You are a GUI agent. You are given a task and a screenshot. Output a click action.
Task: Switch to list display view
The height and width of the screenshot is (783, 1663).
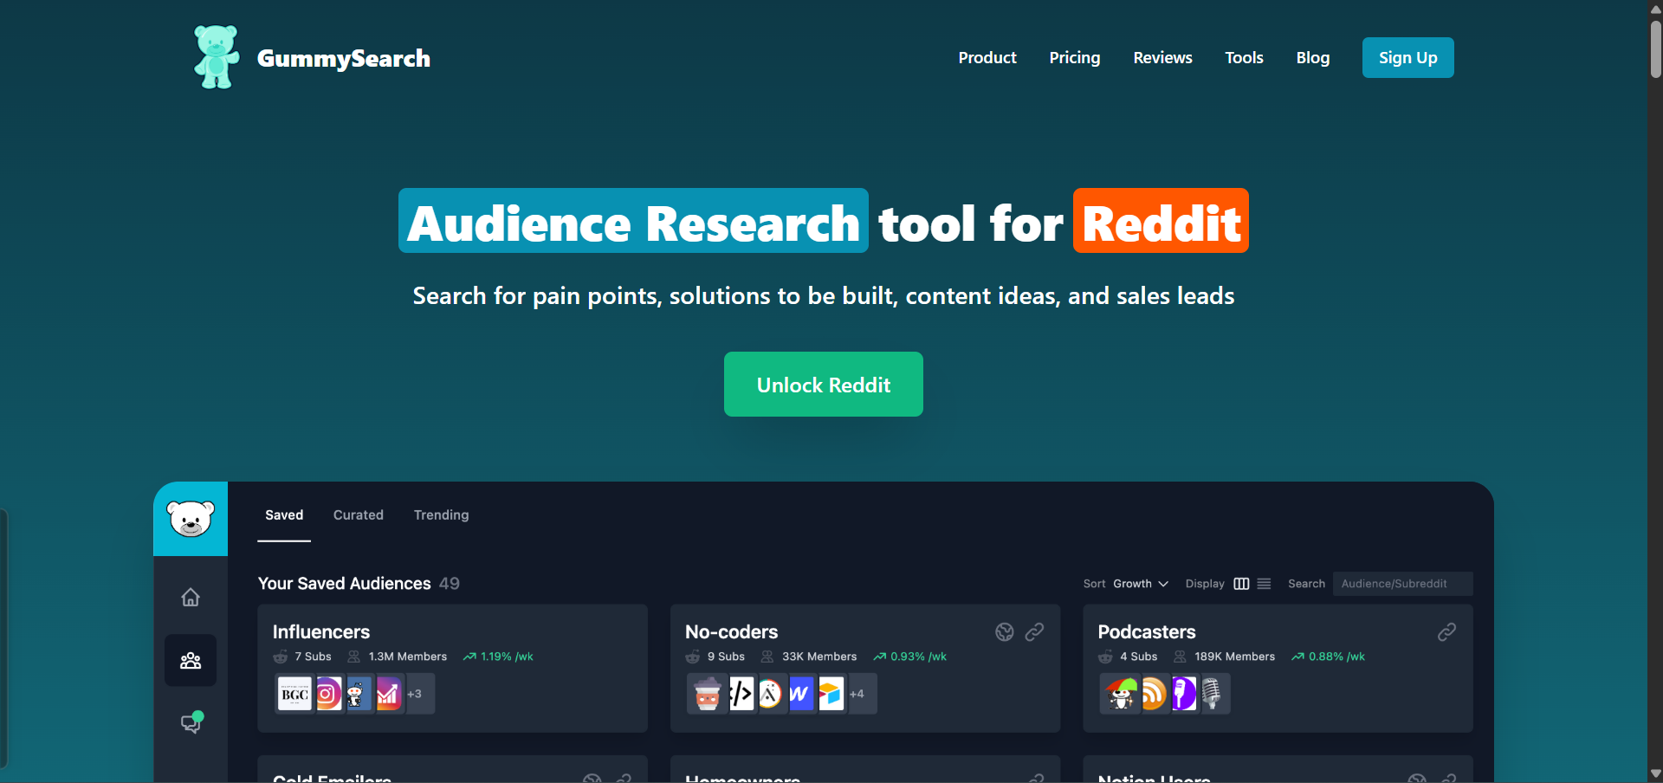(1264, 584)
